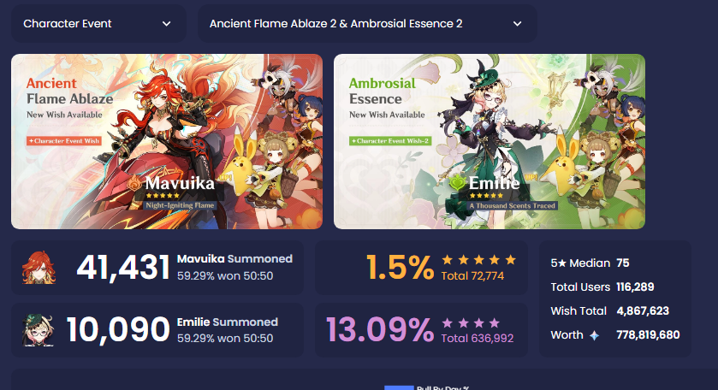Expand the Ancient Flame Ablaze 2 banner selector
The image size is (718, 390).
click(x=367, y=24)
